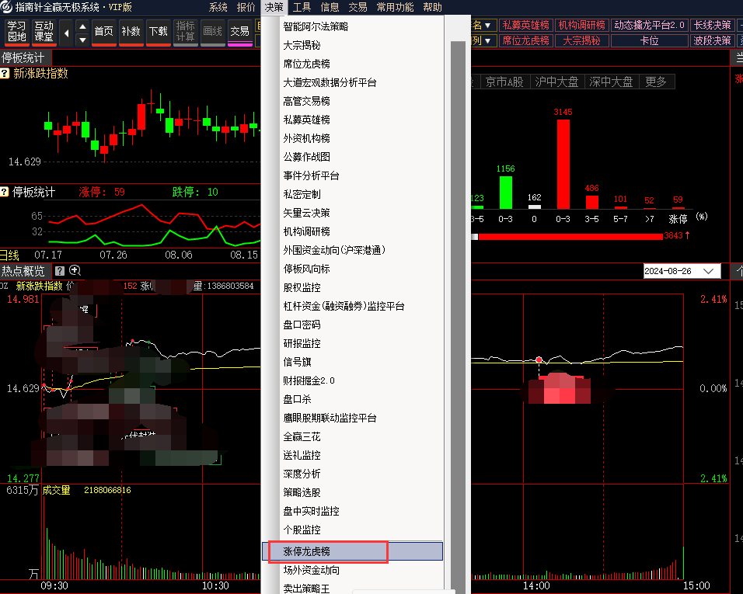Viewport: 743px width, 594px height.
Task: Click the up arrow icon in toolbar
Action: tap(82, 26)
